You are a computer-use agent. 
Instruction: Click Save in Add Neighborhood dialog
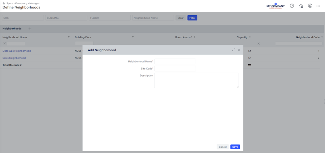click(x=235, y=147)
